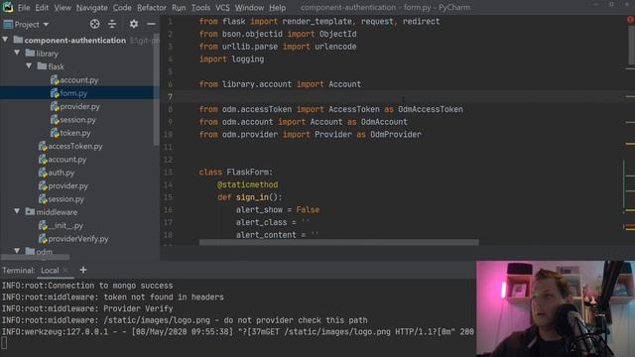Open the View menu
The width and height of the screenshot is (635, 357).
point(63,8)
